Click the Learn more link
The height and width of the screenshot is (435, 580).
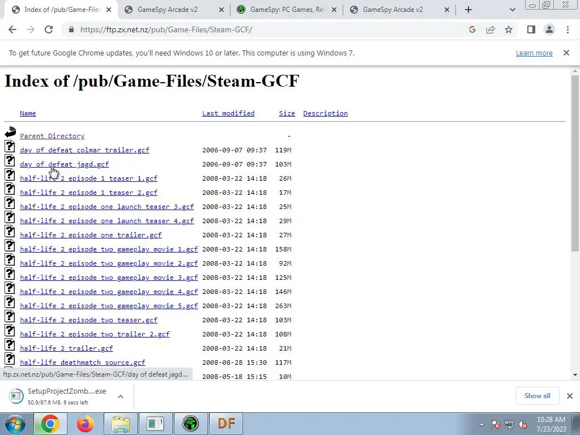point(534,53)
